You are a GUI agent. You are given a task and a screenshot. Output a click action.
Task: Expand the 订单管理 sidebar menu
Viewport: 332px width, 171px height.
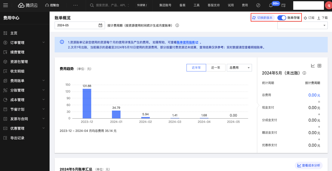tap(24, 43)
